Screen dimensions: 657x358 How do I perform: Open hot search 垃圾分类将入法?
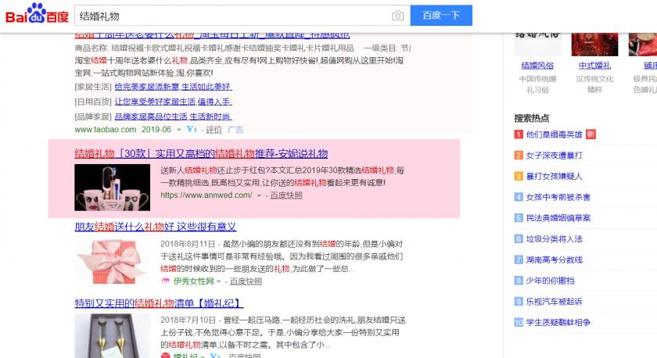pyautogui.click(x=554, y=238)
